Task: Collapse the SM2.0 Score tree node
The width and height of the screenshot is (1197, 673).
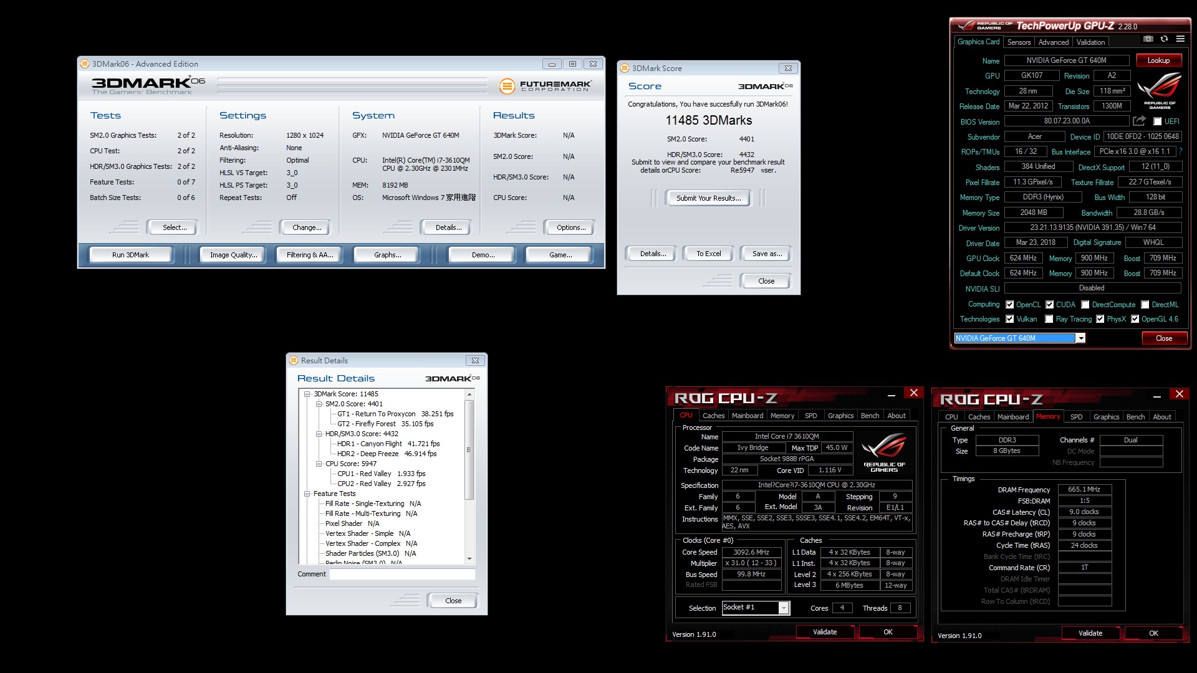Action: point(319,404)
